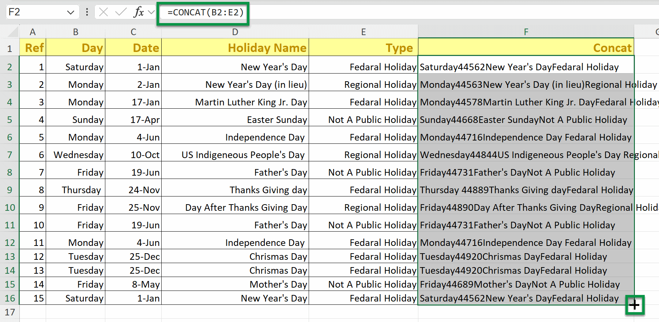This screenshot has height=322, width=659.
Task: Expand the dropdown next to fx
Action: (151, 12)
